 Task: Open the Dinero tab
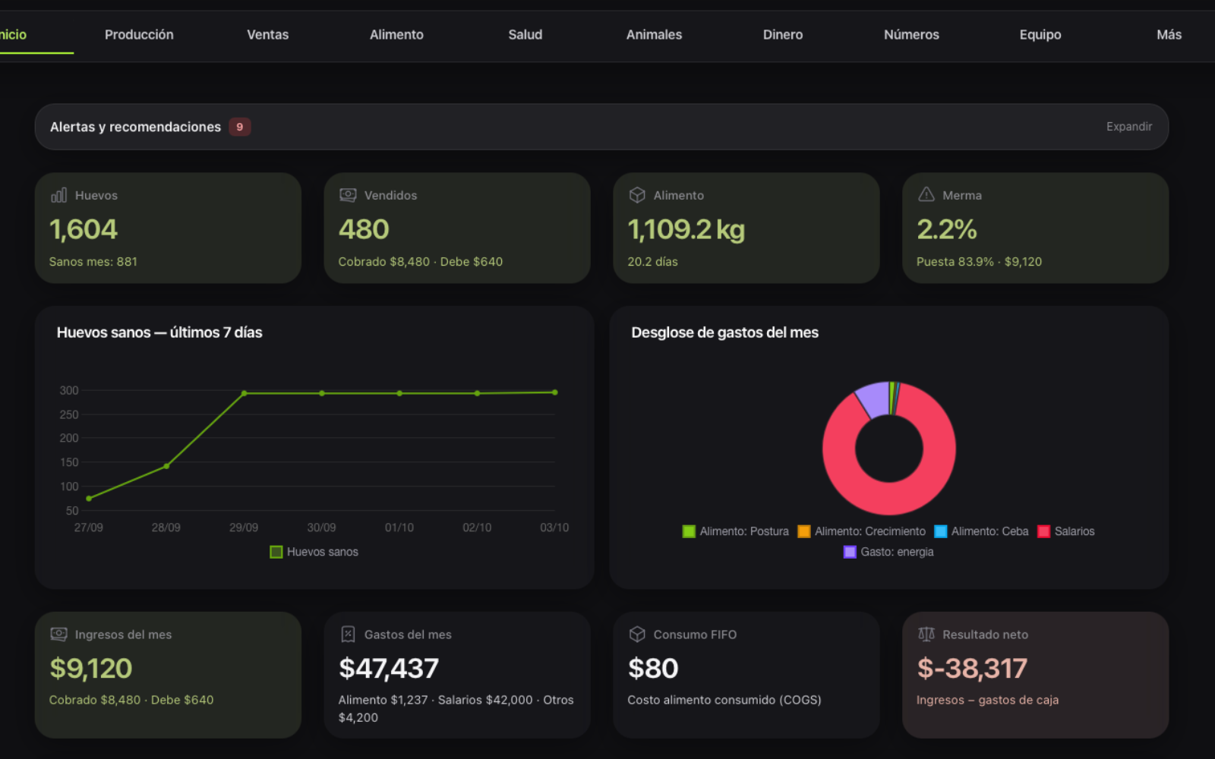[783, 35]
